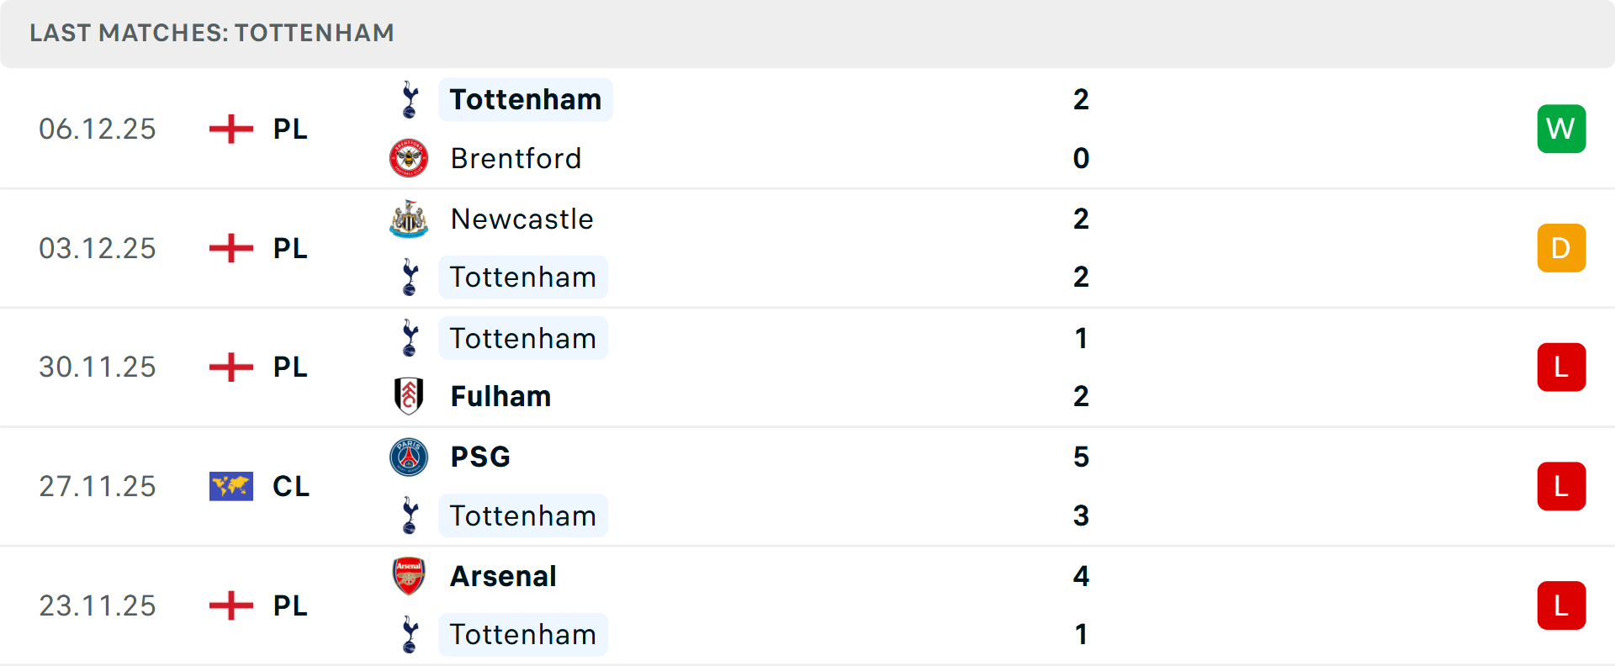This screenshot has width=1615, height=666.
Task: Expand the Tottenham vs Brentford match row
Action: tap(807, 129)
